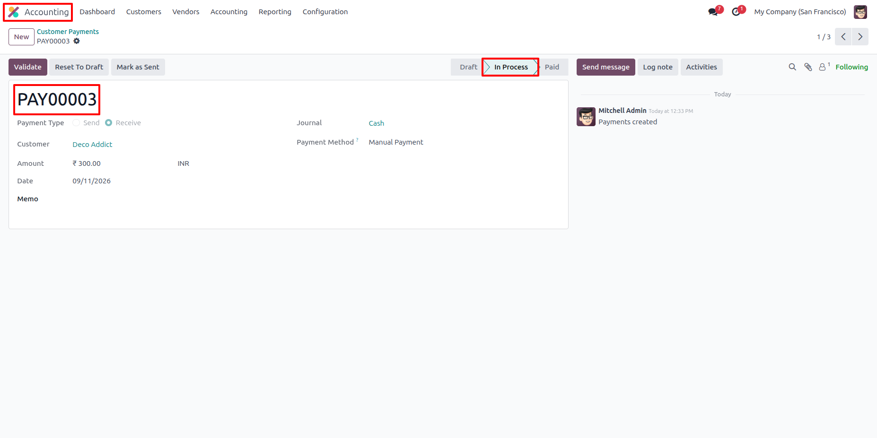Toggle the Following subscription status
The image size is (877, 438).
coord(851,67)
